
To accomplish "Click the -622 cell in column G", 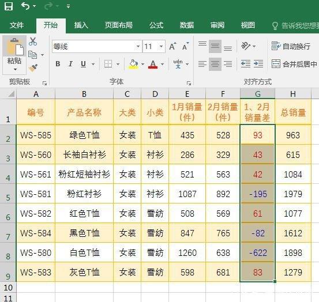I will (x=257, y=253).
